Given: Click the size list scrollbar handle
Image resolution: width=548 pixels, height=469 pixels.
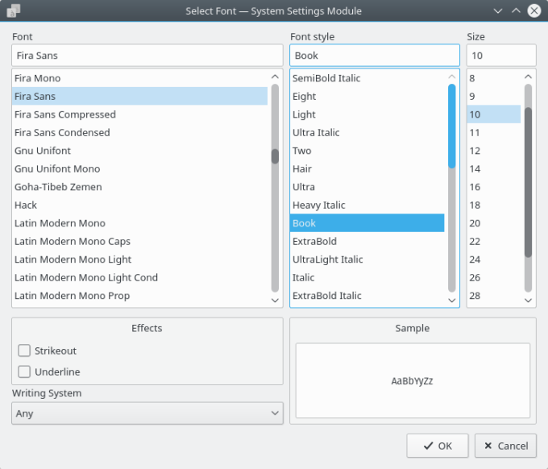Looking at the screenshot, I should (528, 182).
